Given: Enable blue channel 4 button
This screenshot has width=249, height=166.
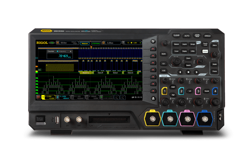Looking at the screenshot, I should (x=215, y=91).
